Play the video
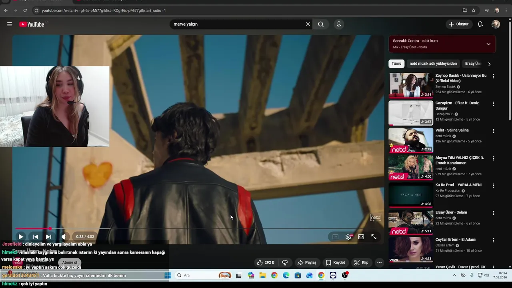512x288 pixels. (x=21, y=237)
